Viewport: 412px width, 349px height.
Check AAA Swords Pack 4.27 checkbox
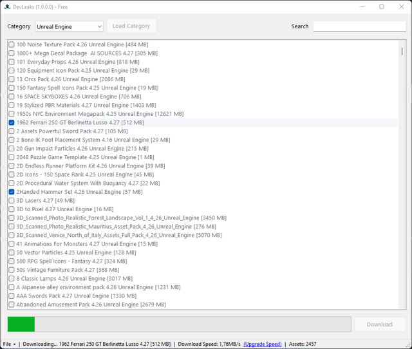tap(12, 296)
